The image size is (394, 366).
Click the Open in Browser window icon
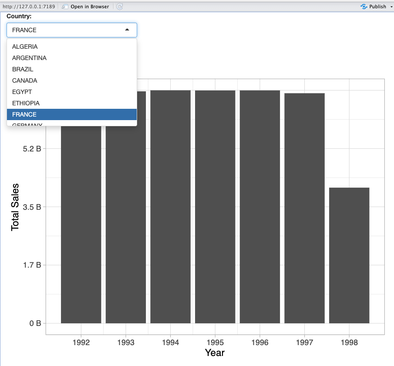coord(65,7)
